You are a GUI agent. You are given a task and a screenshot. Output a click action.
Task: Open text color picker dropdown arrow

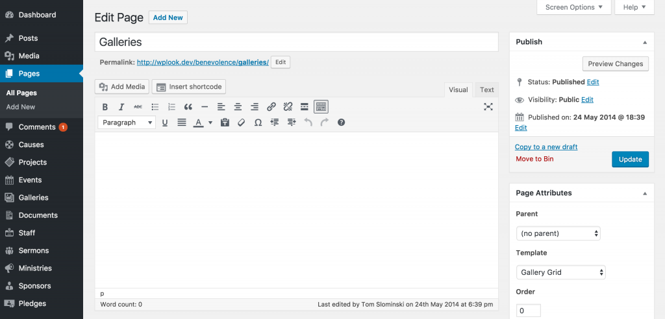(x=210, y=123)
